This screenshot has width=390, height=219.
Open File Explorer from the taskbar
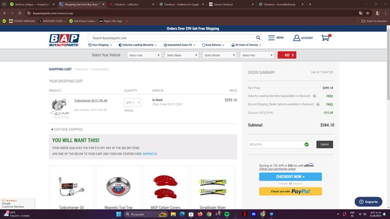173,214
